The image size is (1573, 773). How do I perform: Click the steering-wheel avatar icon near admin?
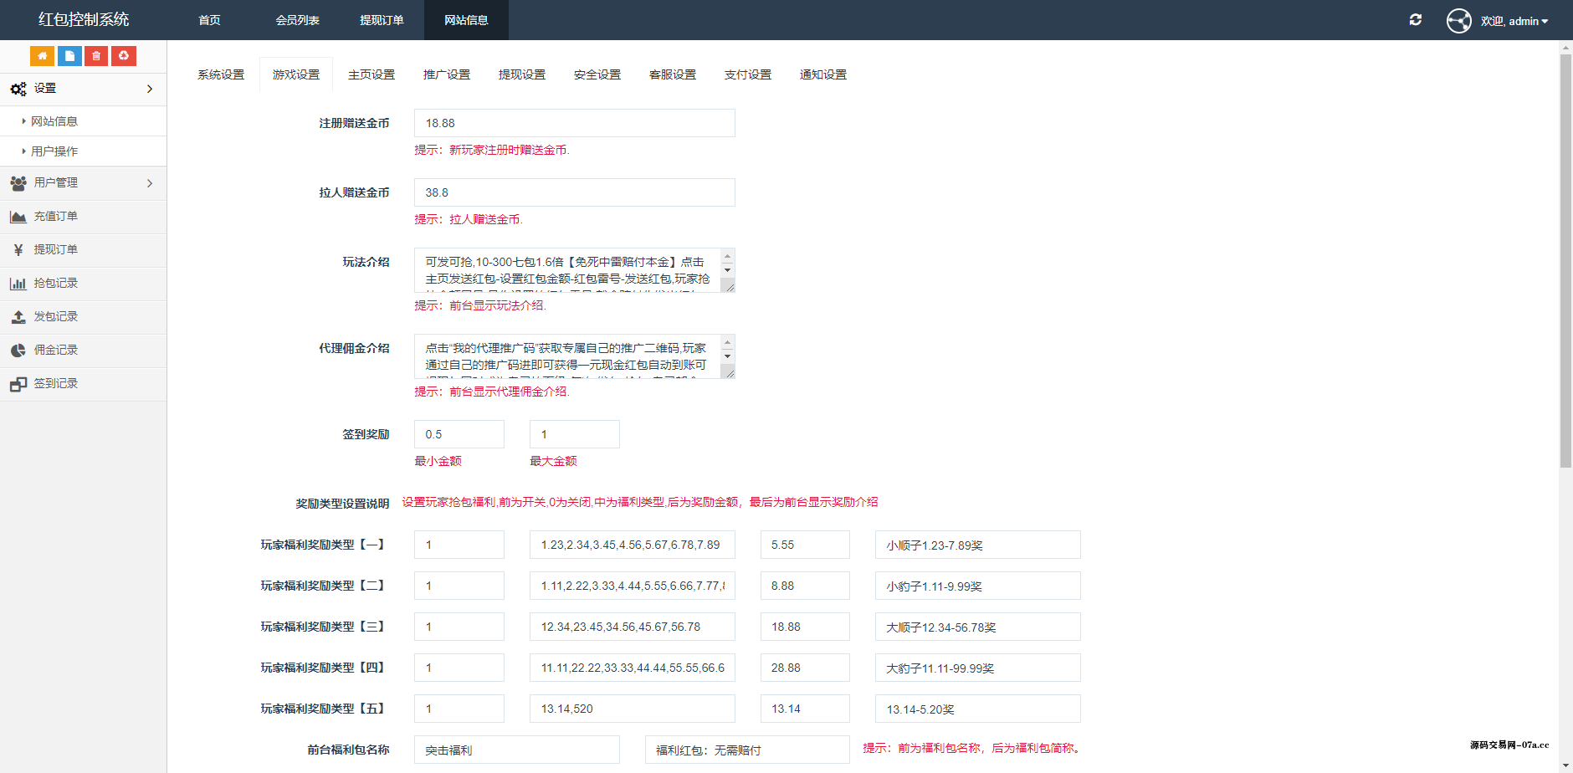coord(1458,20)
